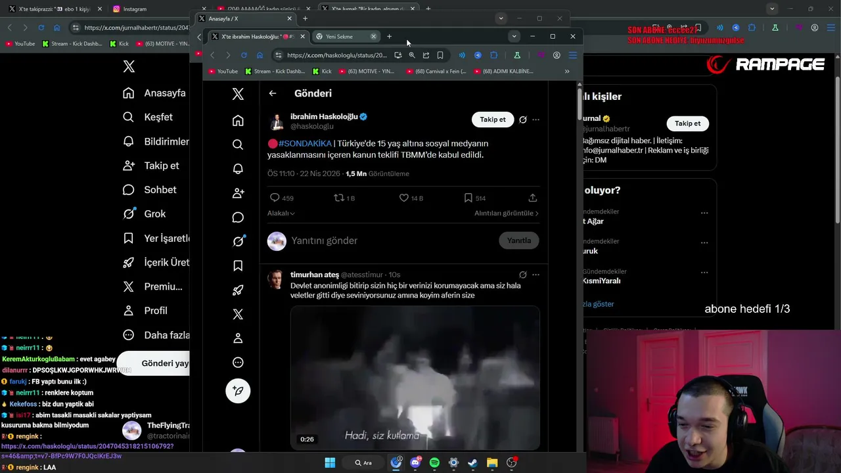Show more bookmarks with double chevron

(x=567, y=71)
